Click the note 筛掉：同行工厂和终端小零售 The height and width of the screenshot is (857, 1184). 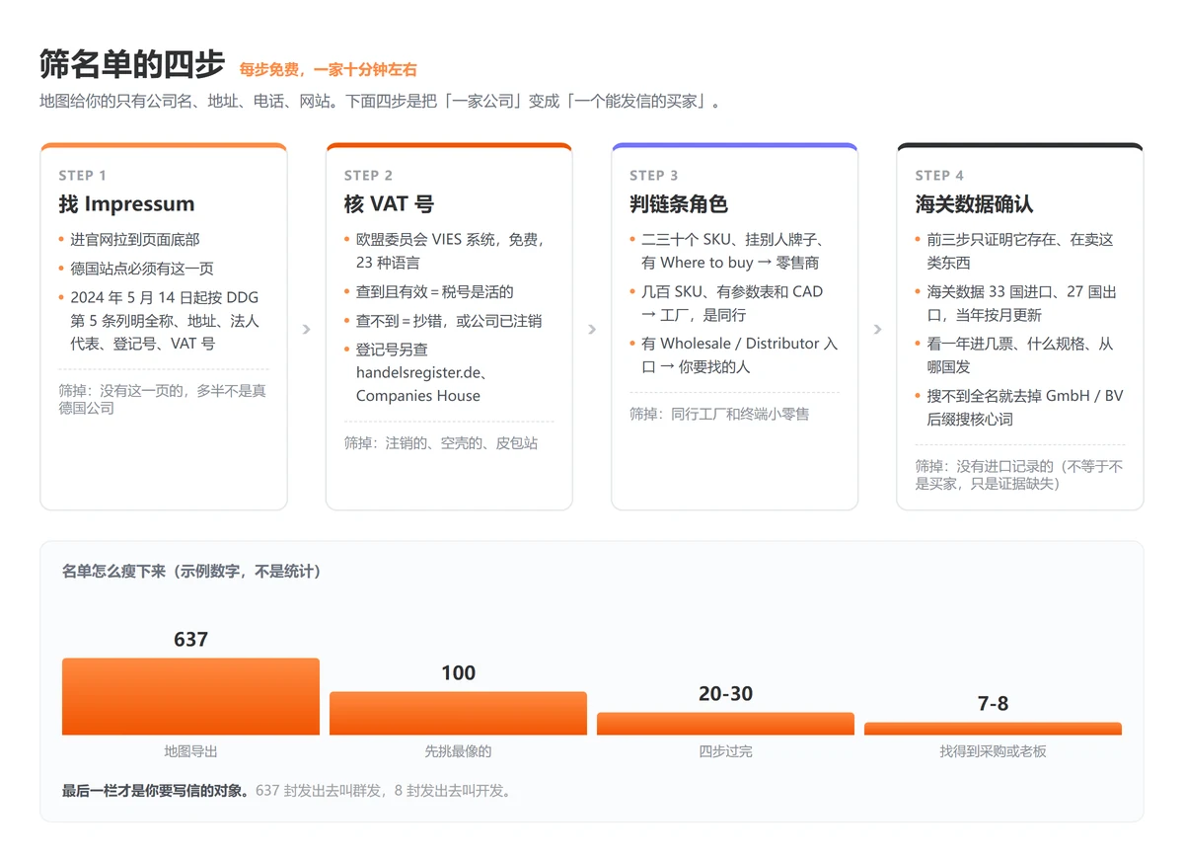[x=719, y=414]
